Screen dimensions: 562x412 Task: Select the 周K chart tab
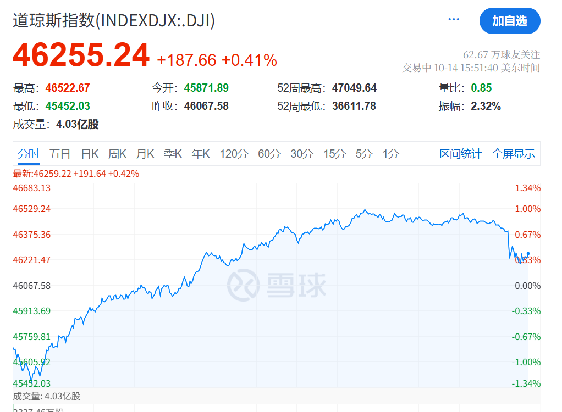pos(117,154)
